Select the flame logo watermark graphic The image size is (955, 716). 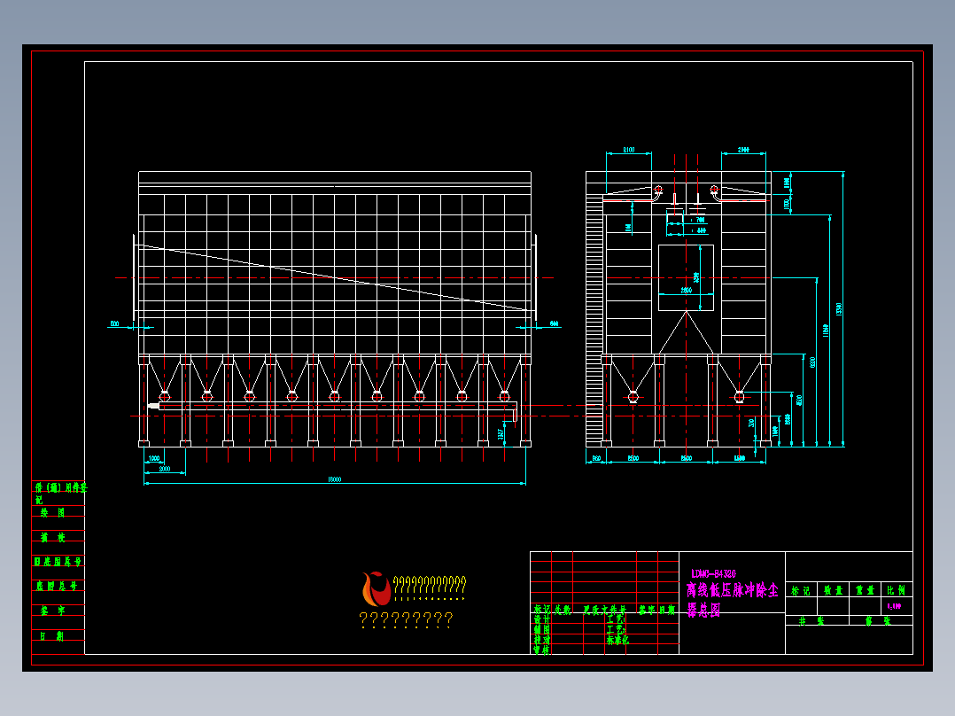tap(377, 588)
